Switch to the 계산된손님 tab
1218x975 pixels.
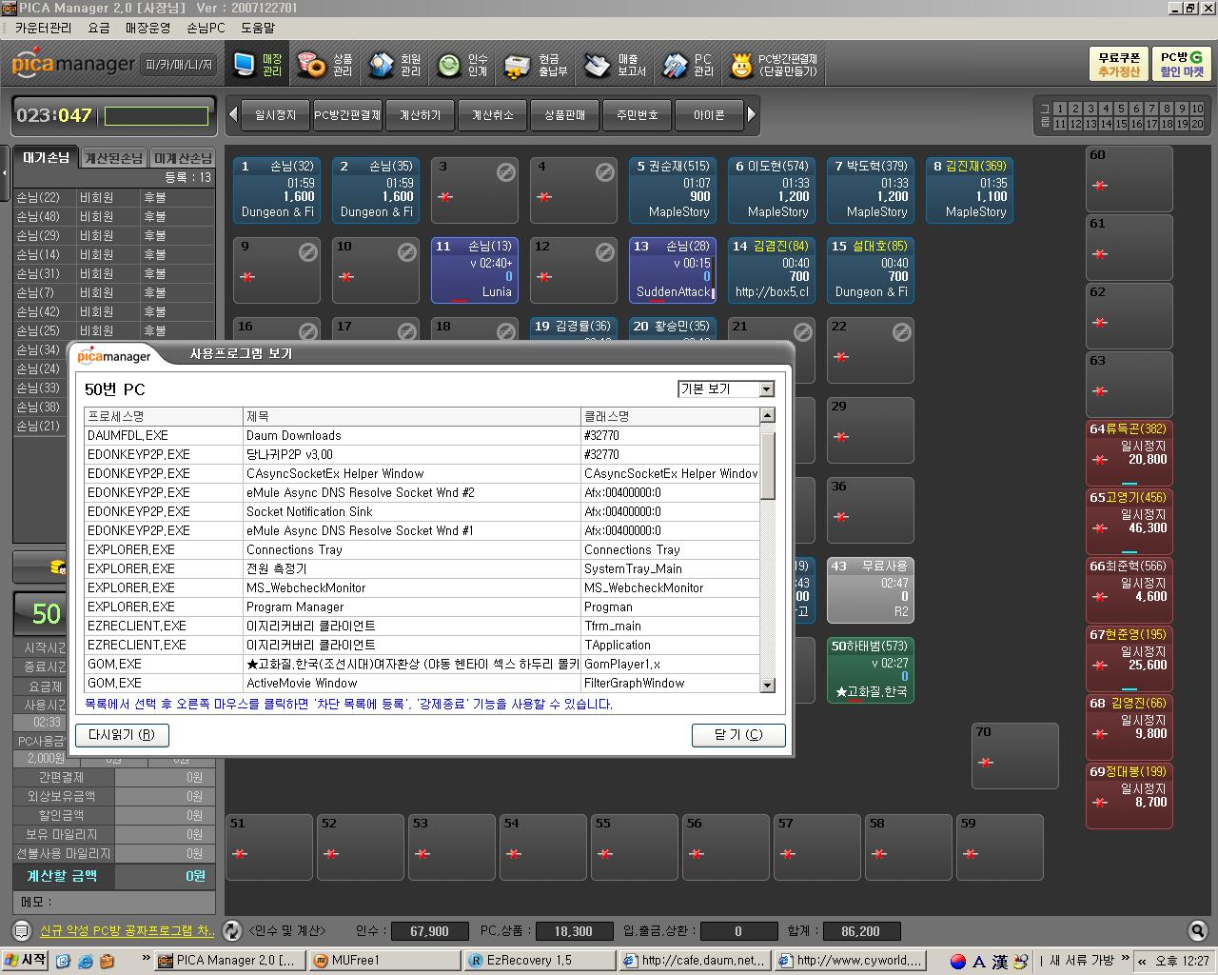pyautogui.click(x=113, y=158)
